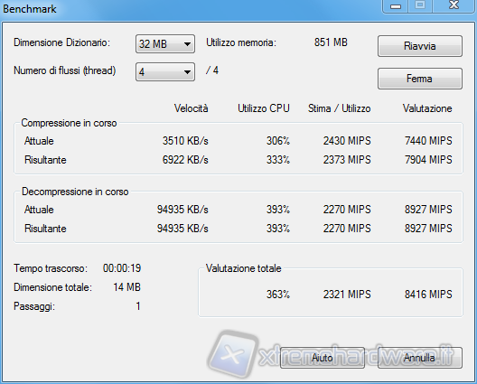Stop the benchmark with Ferma button
The image size is (477, 384).
[x=420, y=79]
